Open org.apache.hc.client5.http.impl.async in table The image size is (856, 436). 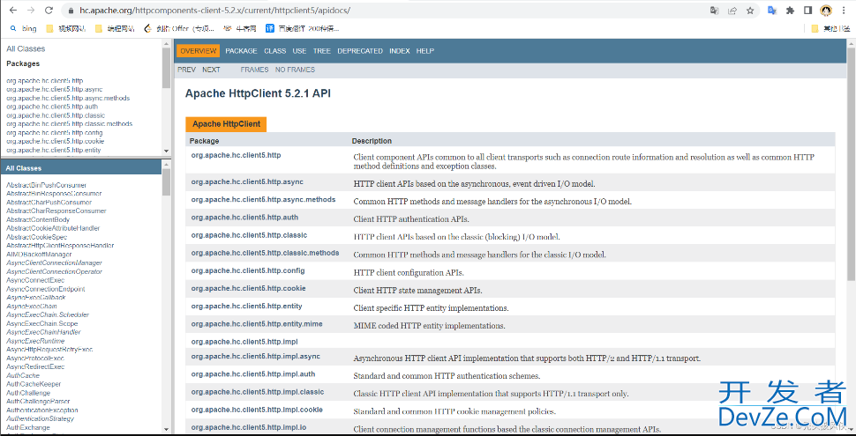(256, 357)
